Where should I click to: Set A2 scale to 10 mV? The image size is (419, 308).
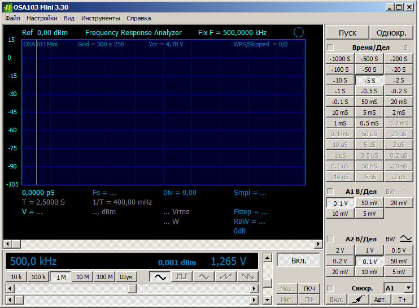(x=369, y=272)
